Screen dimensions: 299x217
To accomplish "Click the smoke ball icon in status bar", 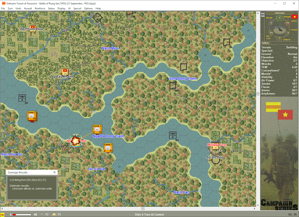I will 42,215.
